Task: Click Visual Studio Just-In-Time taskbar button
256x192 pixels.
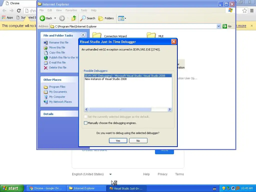Action: coord(126,188)
